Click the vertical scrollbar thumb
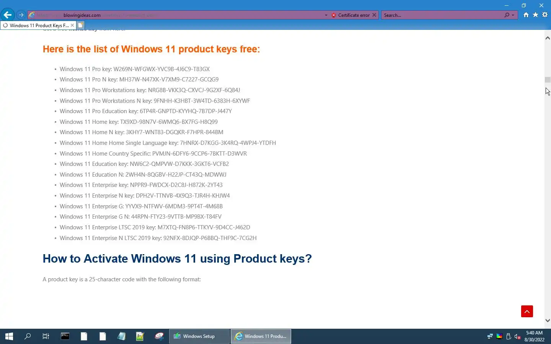The height and width of the screenshot is (344, 551). click(548, 80)
